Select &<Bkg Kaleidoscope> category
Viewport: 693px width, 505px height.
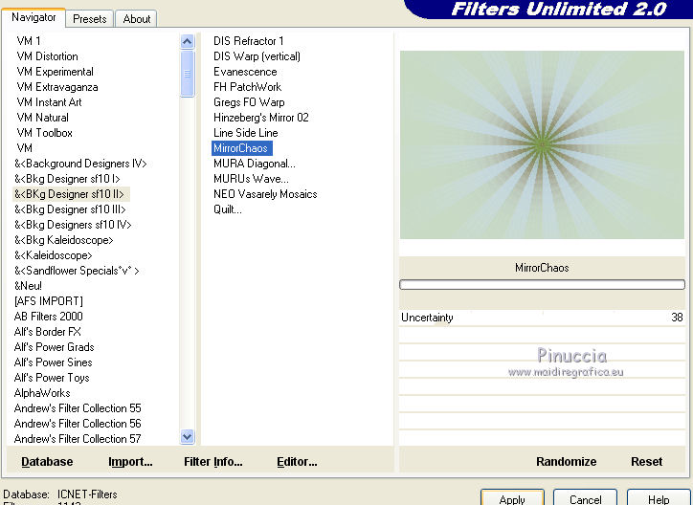pyautogui.click(x=63, y=240)
